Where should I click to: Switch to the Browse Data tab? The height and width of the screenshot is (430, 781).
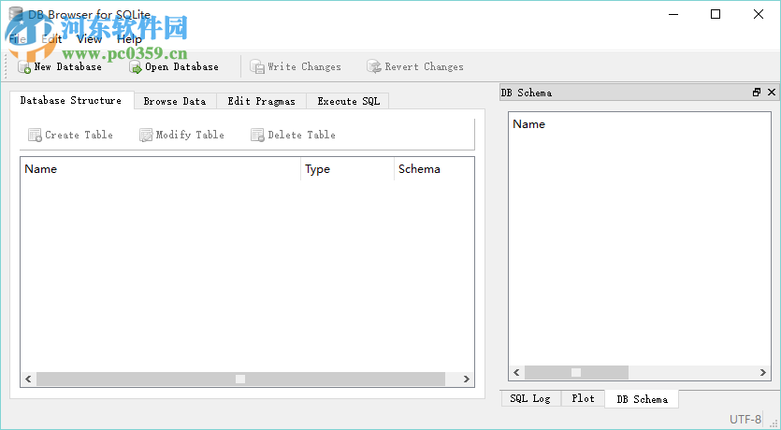click(175, 102)
